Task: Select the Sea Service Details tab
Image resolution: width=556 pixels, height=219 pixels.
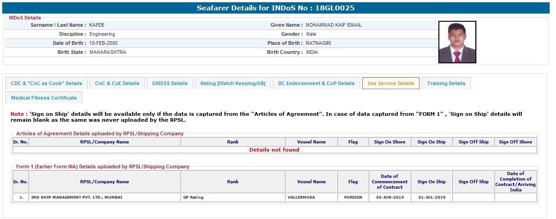Action: coord(390,83)
